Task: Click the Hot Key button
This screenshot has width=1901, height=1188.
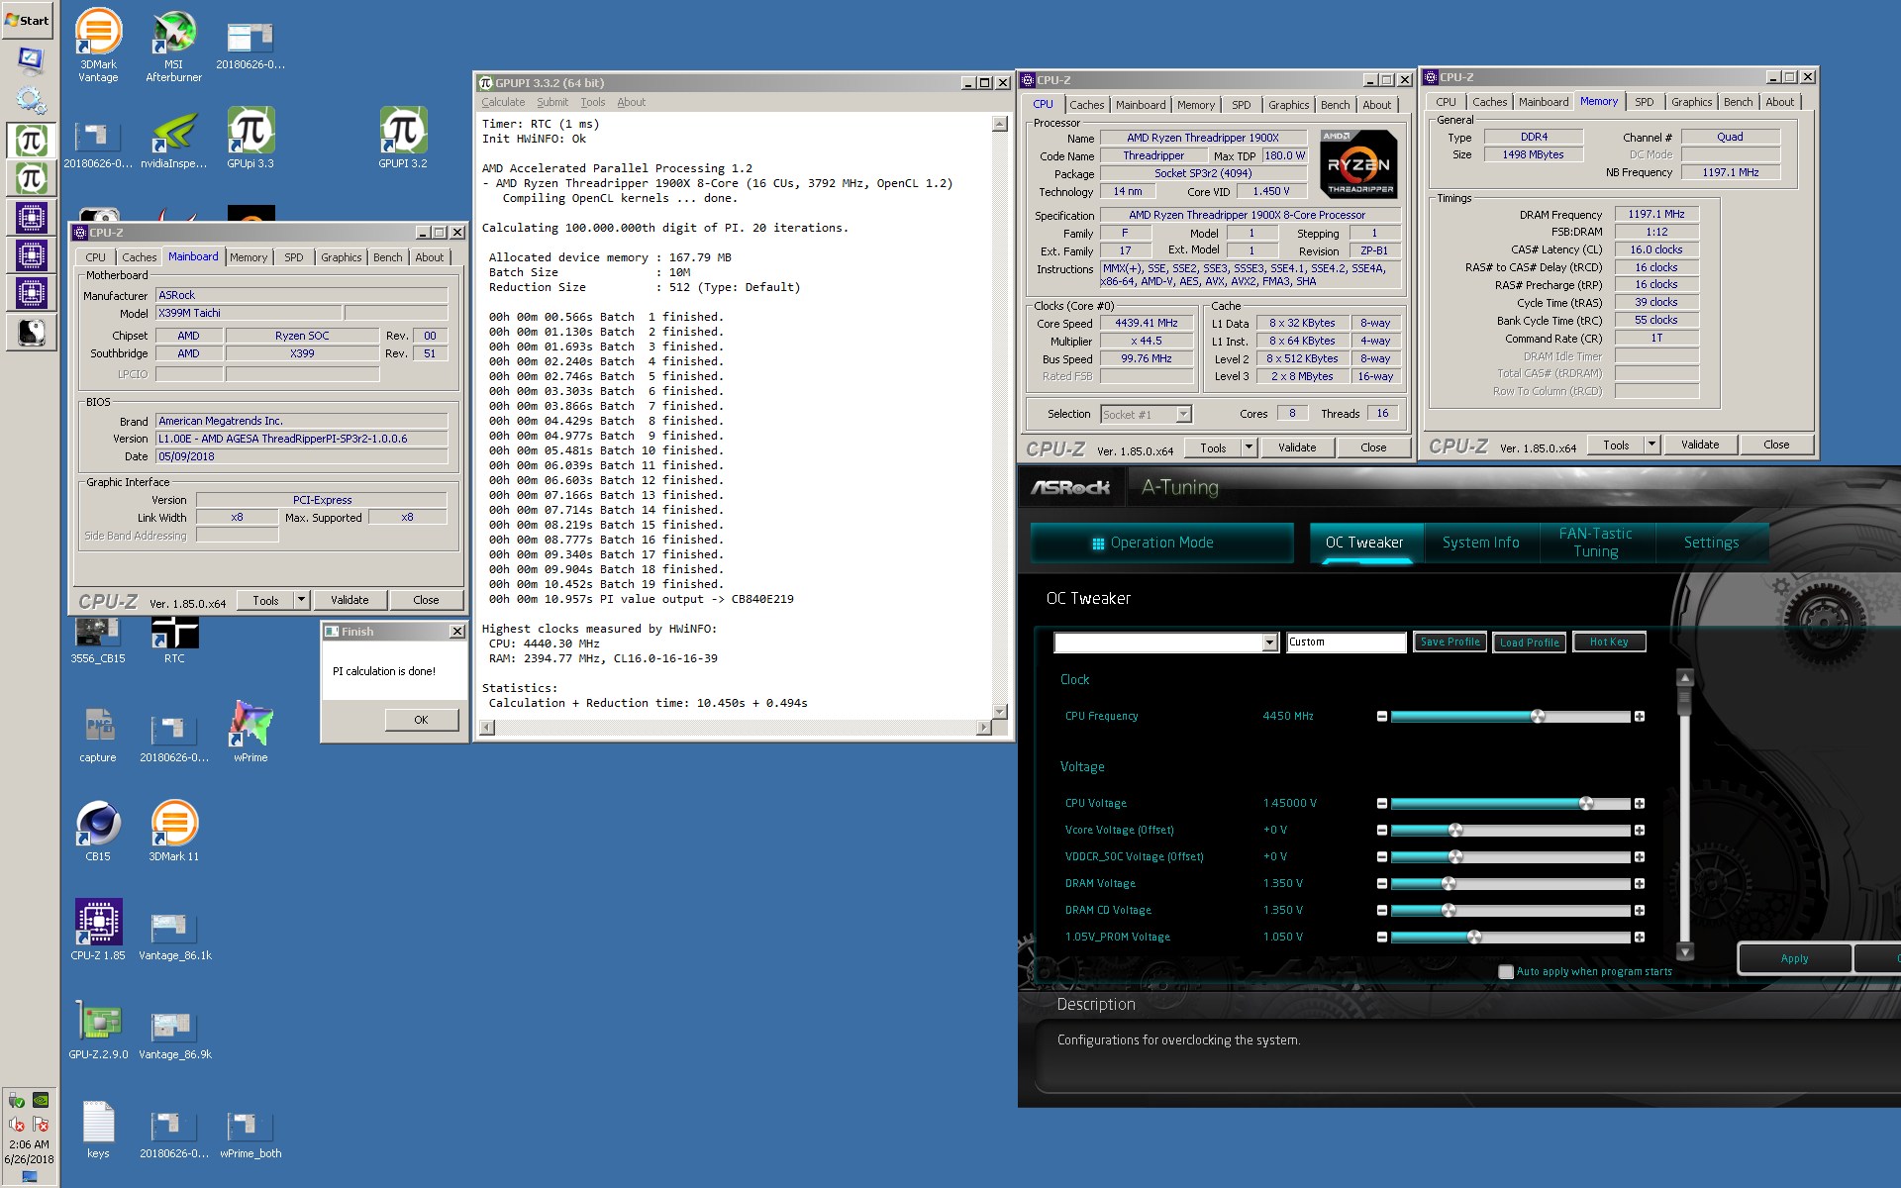Action: pyautogui.click(x=1609, y=643)
